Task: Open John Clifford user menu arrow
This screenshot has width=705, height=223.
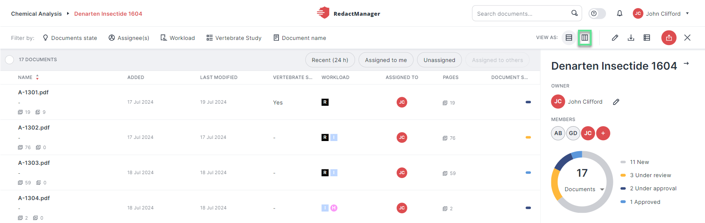Action: 687,13
